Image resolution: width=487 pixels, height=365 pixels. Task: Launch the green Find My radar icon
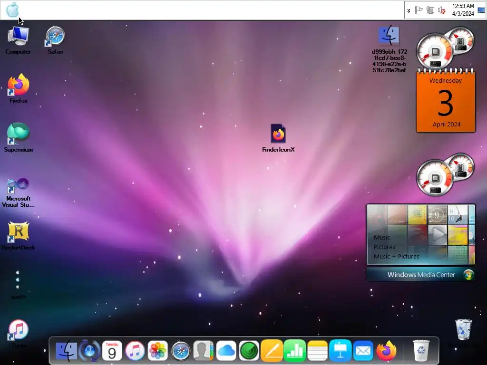(249, 351)
